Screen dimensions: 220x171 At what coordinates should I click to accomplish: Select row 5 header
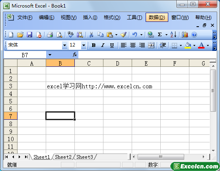click(10, 101)
